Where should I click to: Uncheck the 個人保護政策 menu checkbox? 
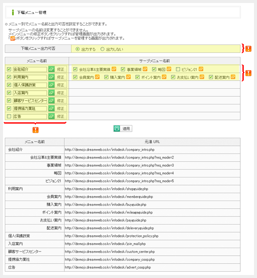point(9,85)
